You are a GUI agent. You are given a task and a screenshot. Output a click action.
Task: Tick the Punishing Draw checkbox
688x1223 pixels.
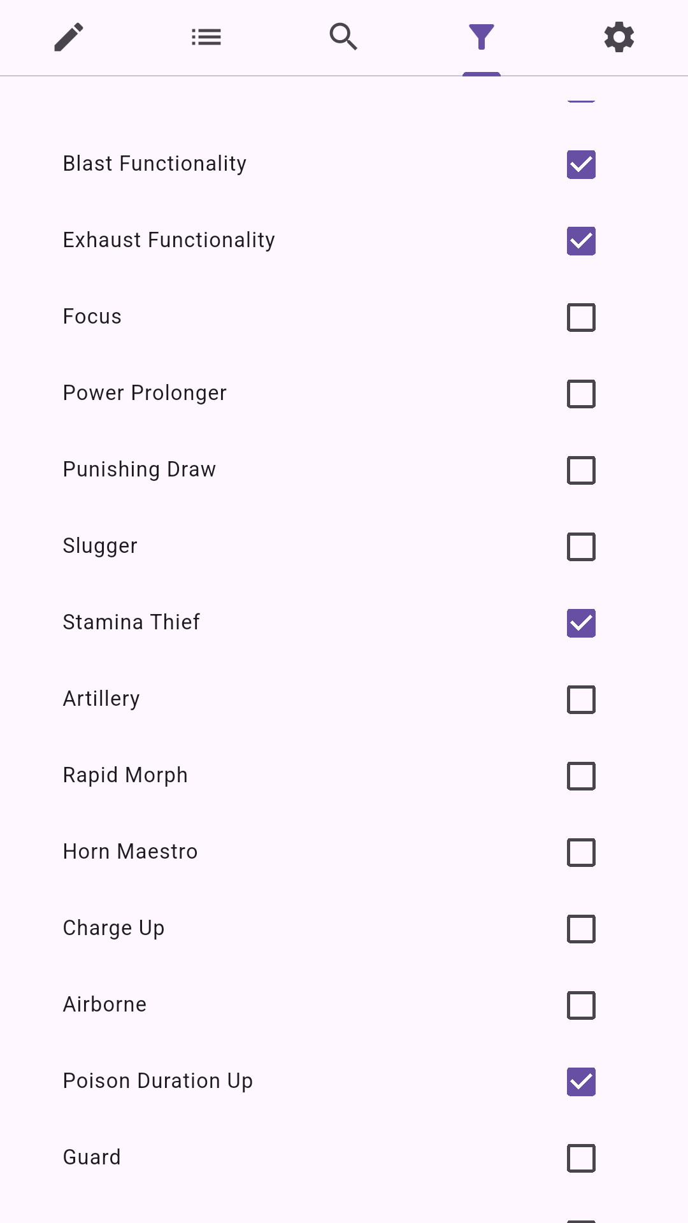pos(581,470)
